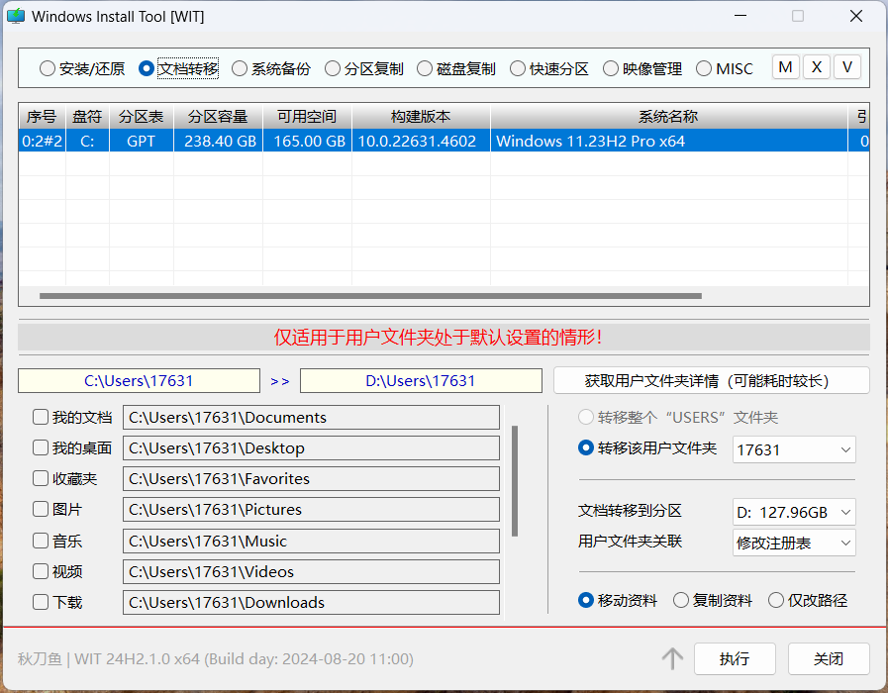The image size is (888, 693).
Task: Click the 可用空间 column header
Action: pos(307,117)
